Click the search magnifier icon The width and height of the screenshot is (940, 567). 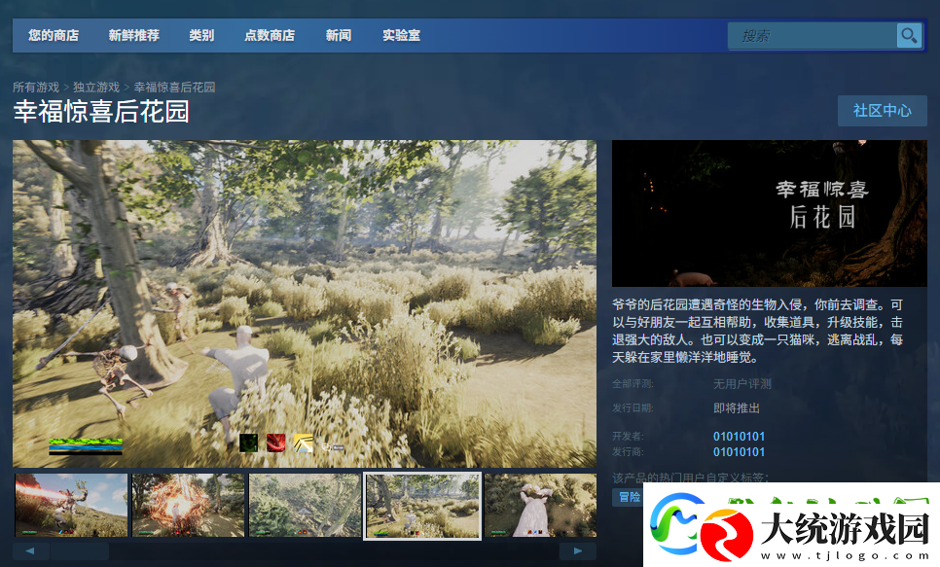coord(909,35)
